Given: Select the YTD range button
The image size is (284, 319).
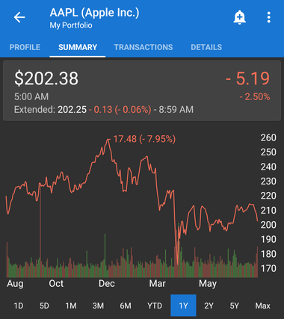Looking at the screenshot, I should [x=155, y=306].
